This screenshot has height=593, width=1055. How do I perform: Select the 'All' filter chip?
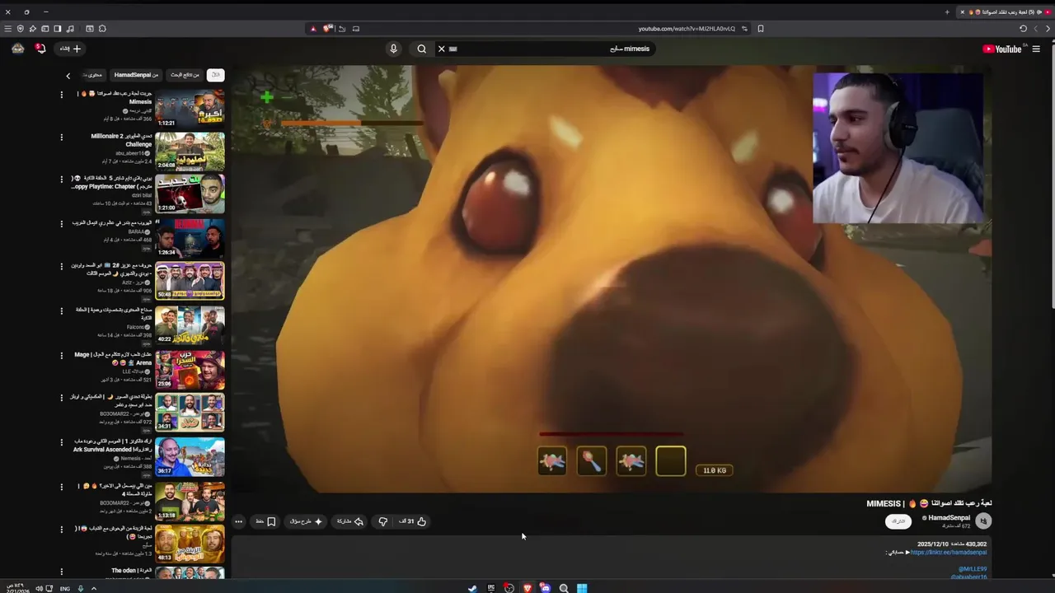[215, 75]
